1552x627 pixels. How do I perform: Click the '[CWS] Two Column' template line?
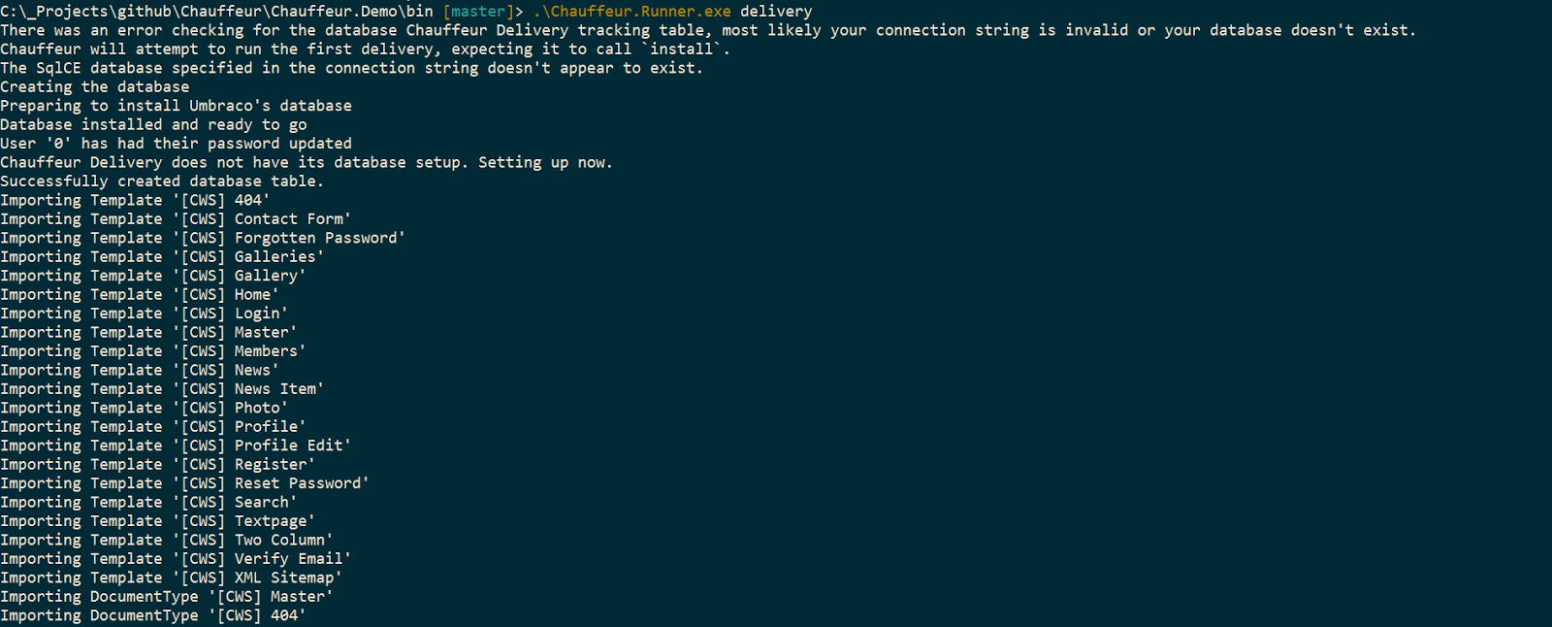click(167, 541)
